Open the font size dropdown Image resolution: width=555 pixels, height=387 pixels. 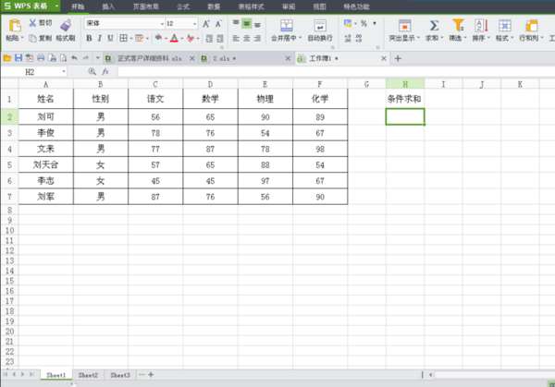click(x=194, y=24)
